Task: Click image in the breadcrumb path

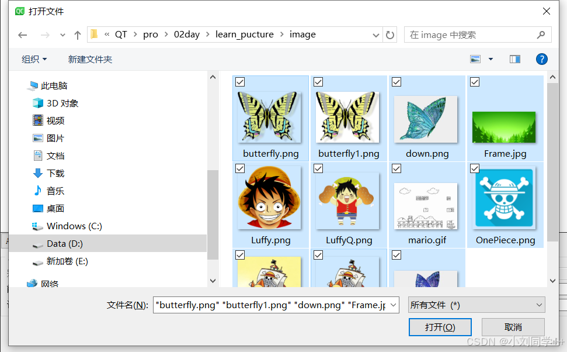Action: tap(302, 34)
